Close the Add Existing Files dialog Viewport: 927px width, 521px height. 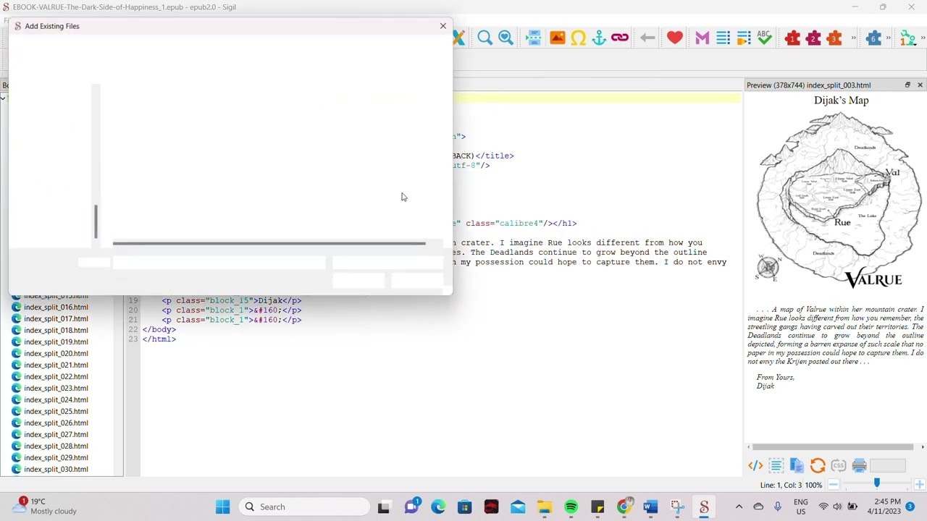click(443, 26)
